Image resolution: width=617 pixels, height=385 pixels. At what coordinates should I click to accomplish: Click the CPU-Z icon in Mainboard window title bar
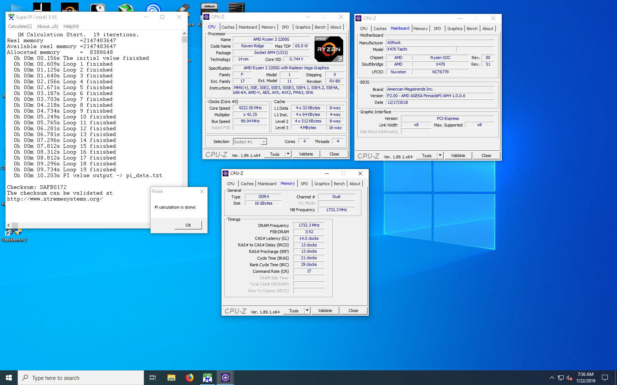pyautogui.click(x=358, y=18)
